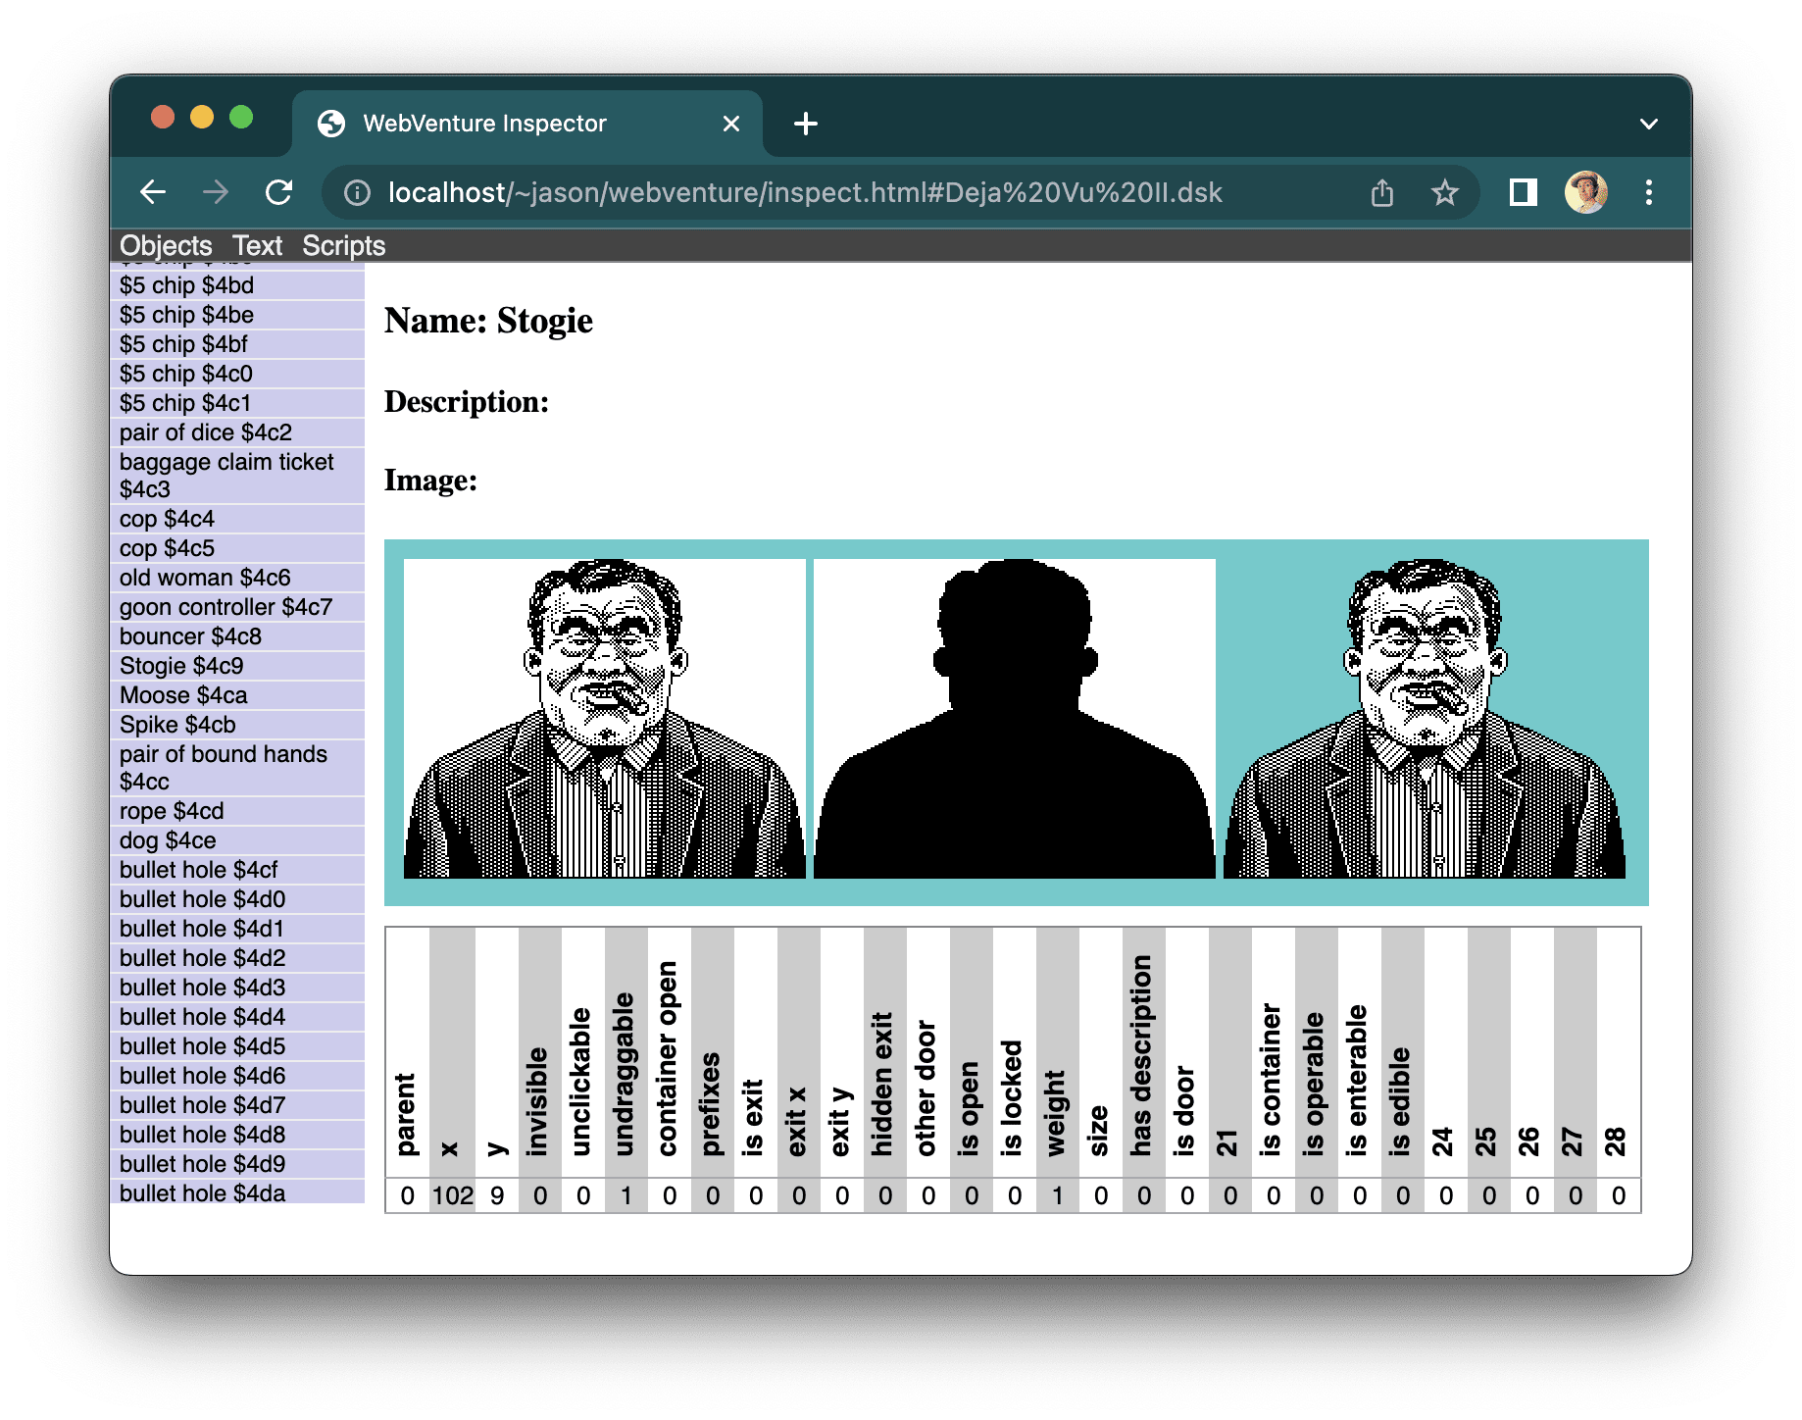Select cop $4c4 entry
Image resolution: width=1802 pixels, height=1420 pixels.
pos(237,519)
